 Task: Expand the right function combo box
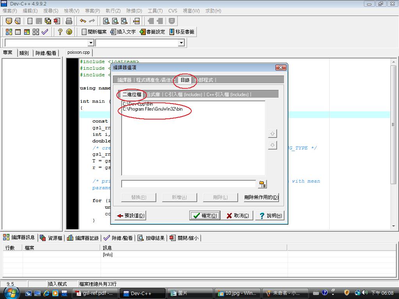click(x=181, y=43)
